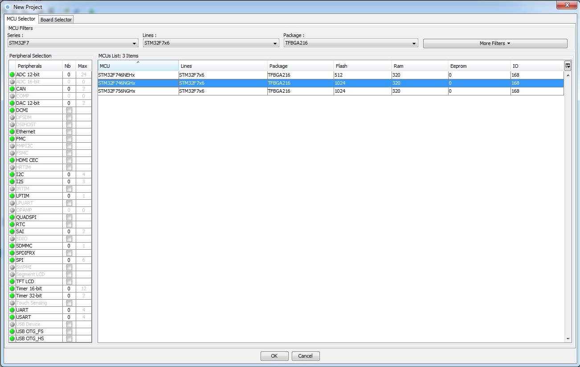
Task: Tick the TFT LCD checkbox
Action: click(x=69, y=281)
